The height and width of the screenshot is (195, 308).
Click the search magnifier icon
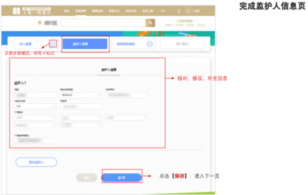150,22
